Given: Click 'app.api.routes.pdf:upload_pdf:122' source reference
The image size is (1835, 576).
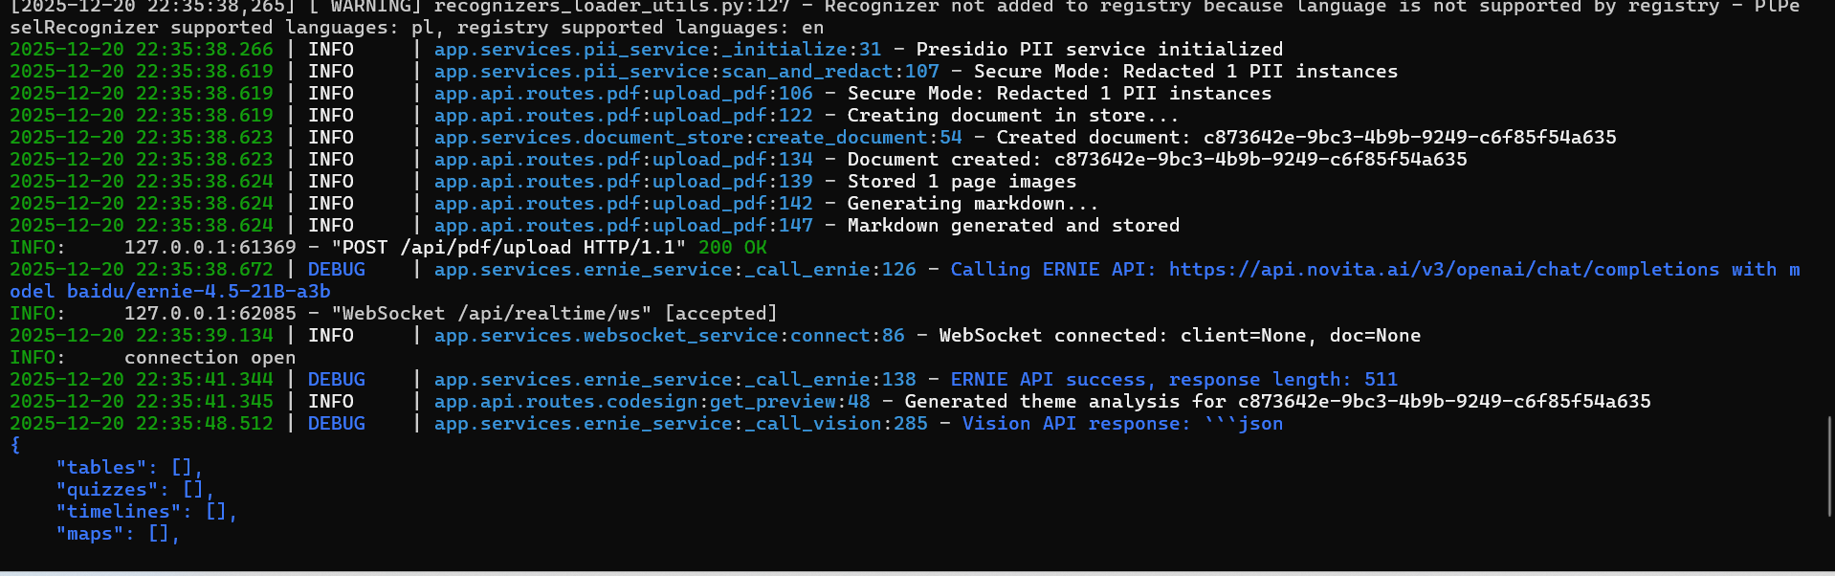Looking at the screenshot, I should [x=623, y=115].
